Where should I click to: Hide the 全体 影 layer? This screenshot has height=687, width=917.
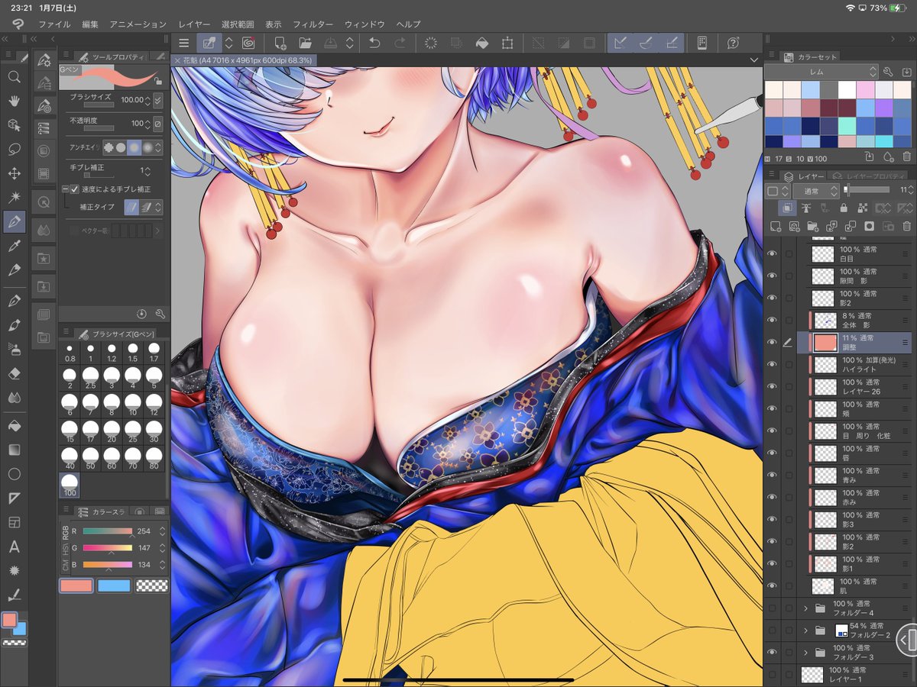(x=772, y=320)
